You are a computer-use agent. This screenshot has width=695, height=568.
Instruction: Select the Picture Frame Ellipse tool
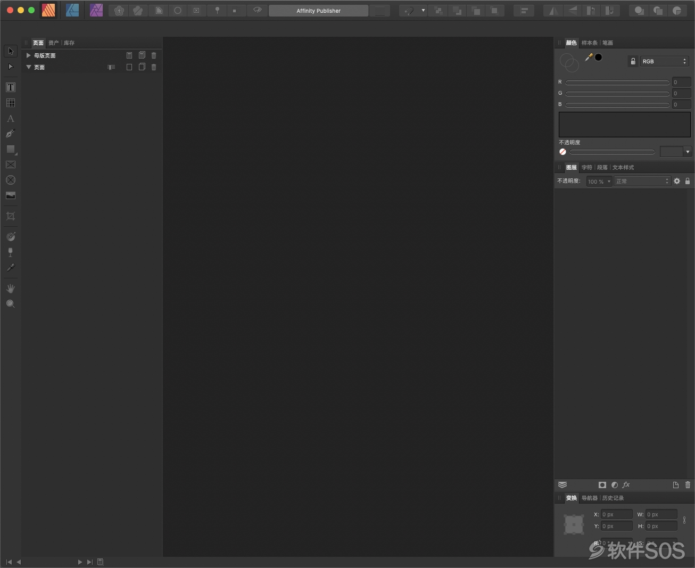coord(11,180)
